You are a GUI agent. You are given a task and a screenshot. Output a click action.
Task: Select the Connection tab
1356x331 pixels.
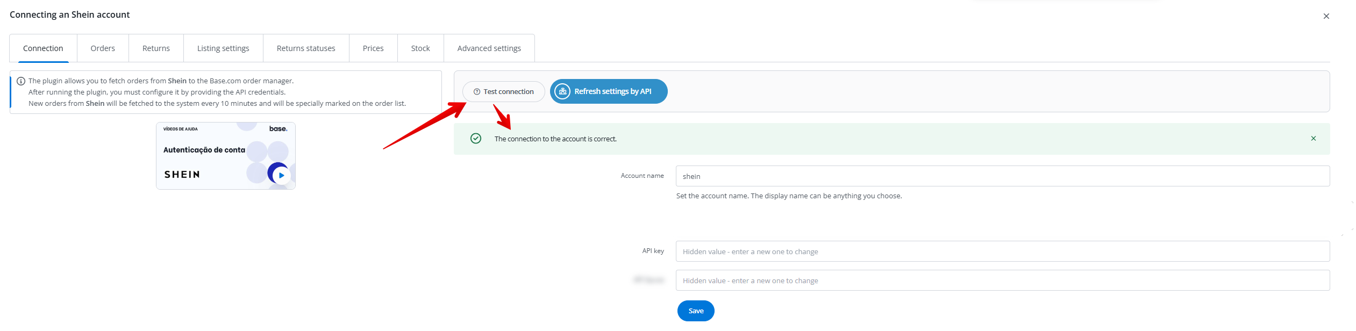(43, 48)
